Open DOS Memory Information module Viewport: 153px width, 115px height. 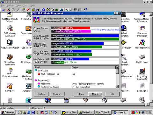(10, 31)
